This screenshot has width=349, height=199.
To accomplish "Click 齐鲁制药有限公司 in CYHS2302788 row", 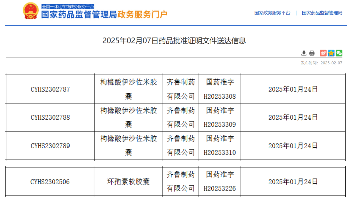I will pos(181,117).
